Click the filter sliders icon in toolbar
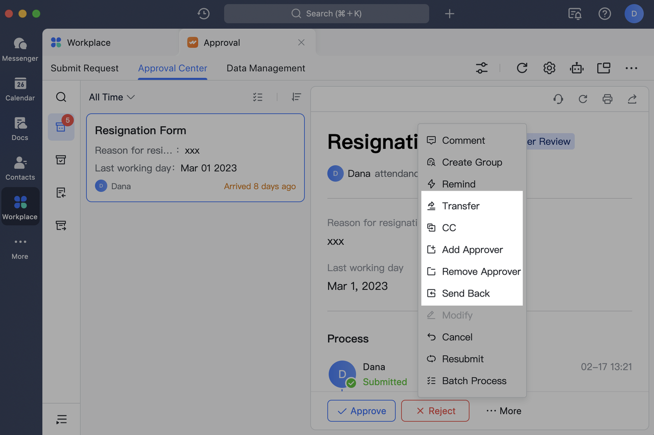 point(481,68)
